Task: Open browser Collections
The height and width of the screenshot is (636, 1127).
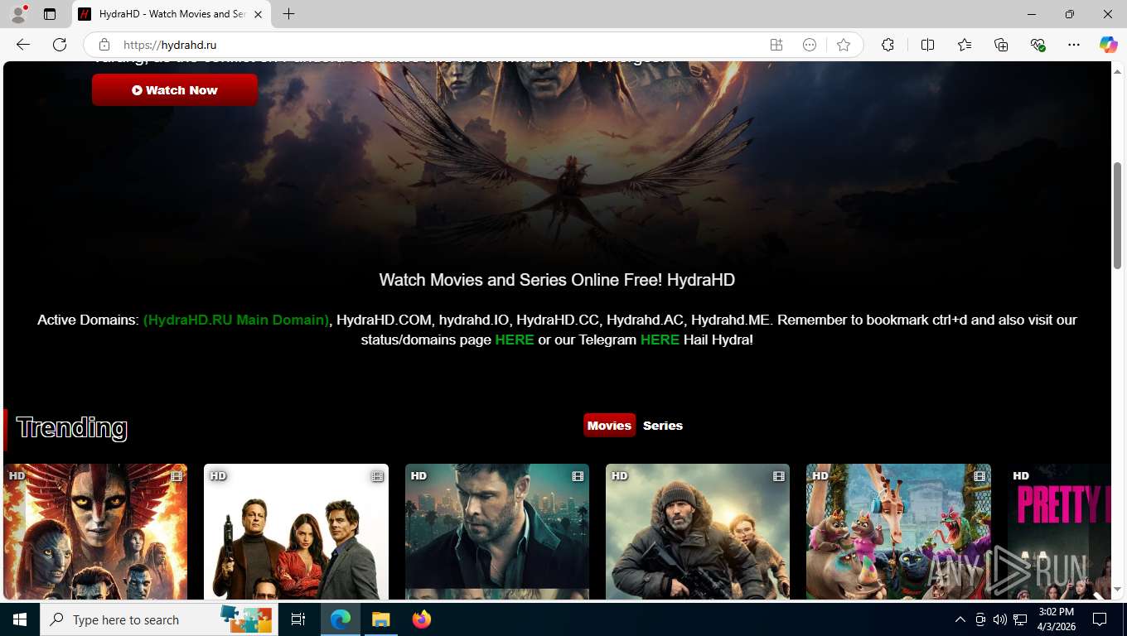Action: pos(1001,45)
